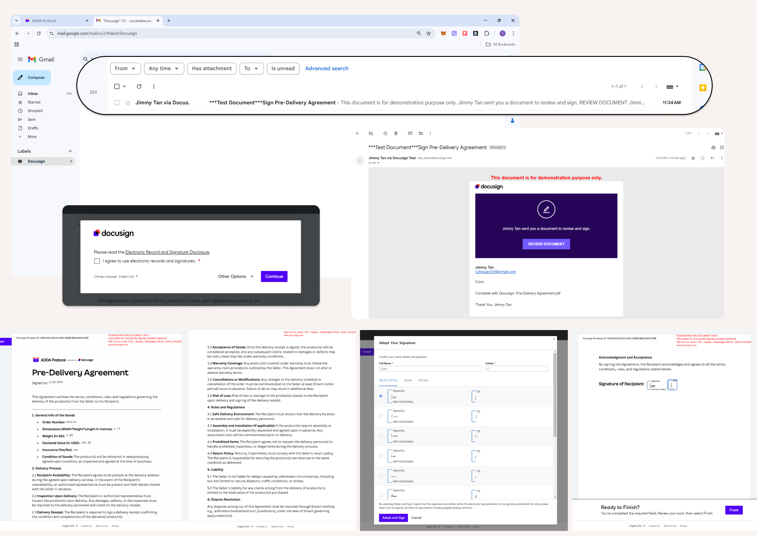The image size is (757, 536).
Task: Click the print icon for this email
Action: pos(713,147)
